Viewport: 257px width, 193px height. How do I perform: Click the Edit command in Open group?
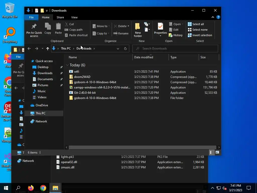174,30
